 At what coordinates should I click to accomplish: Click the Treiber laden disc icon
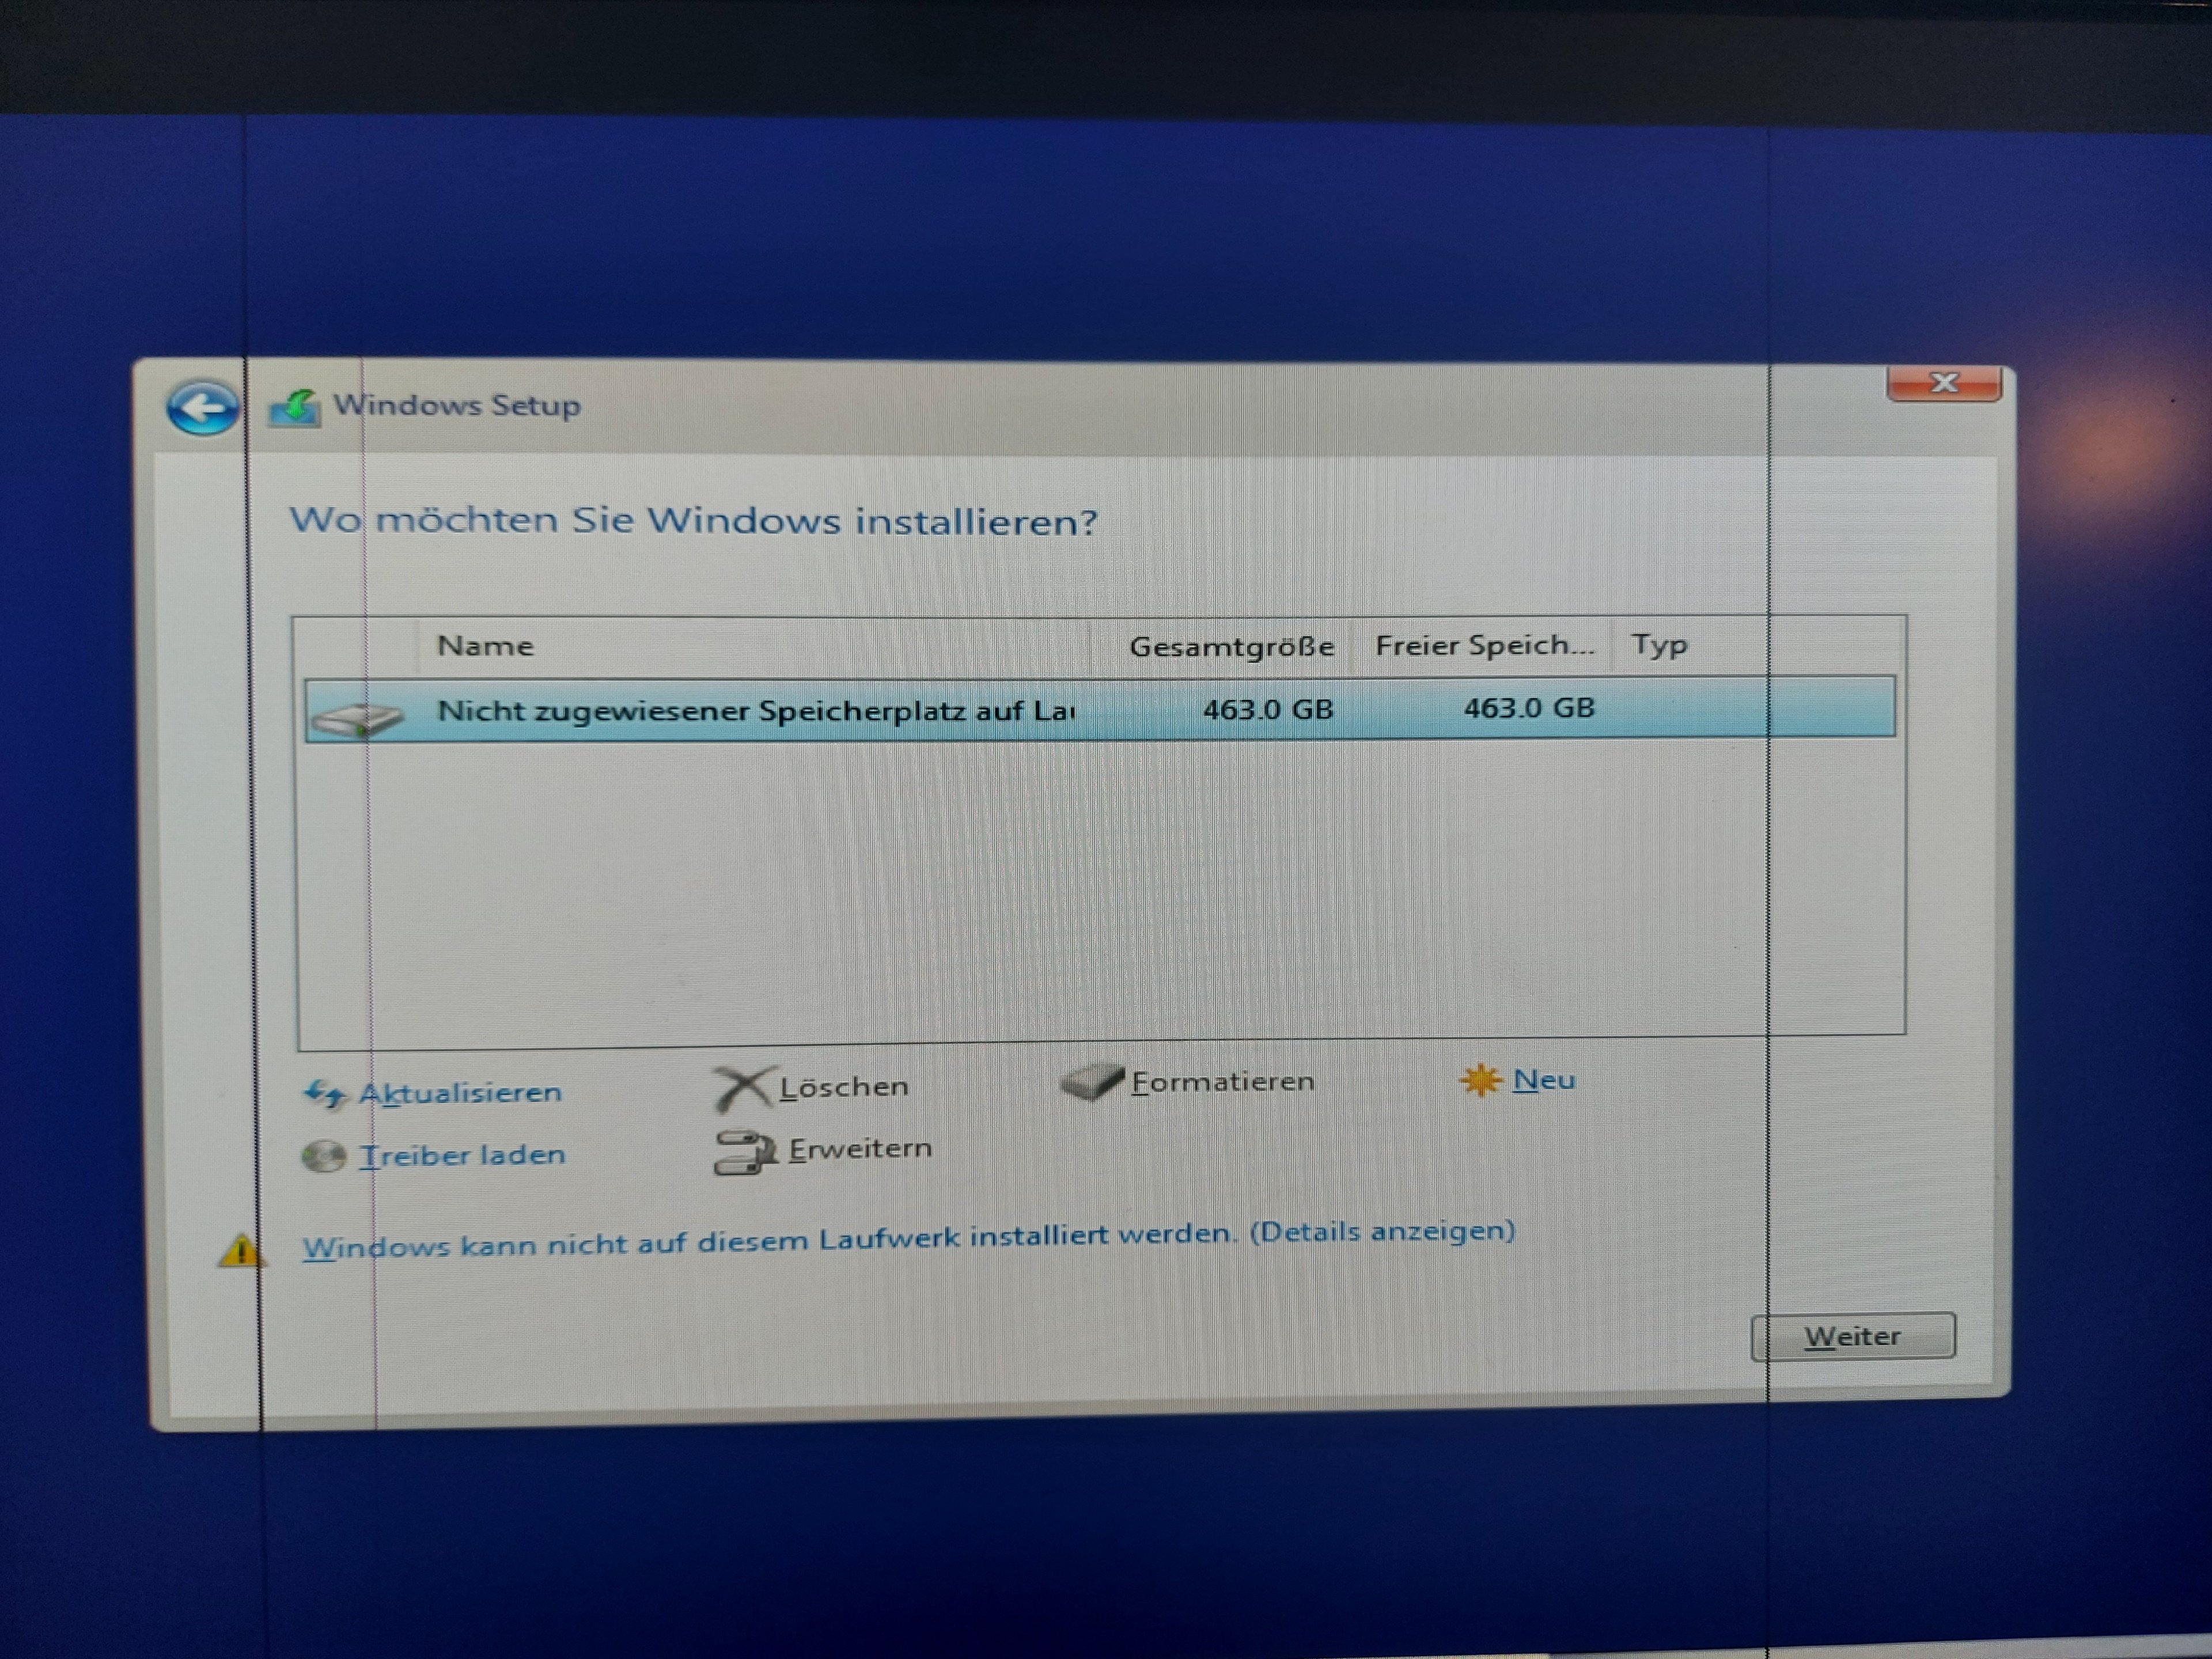pyautogui.click(x=323, y=1156)
